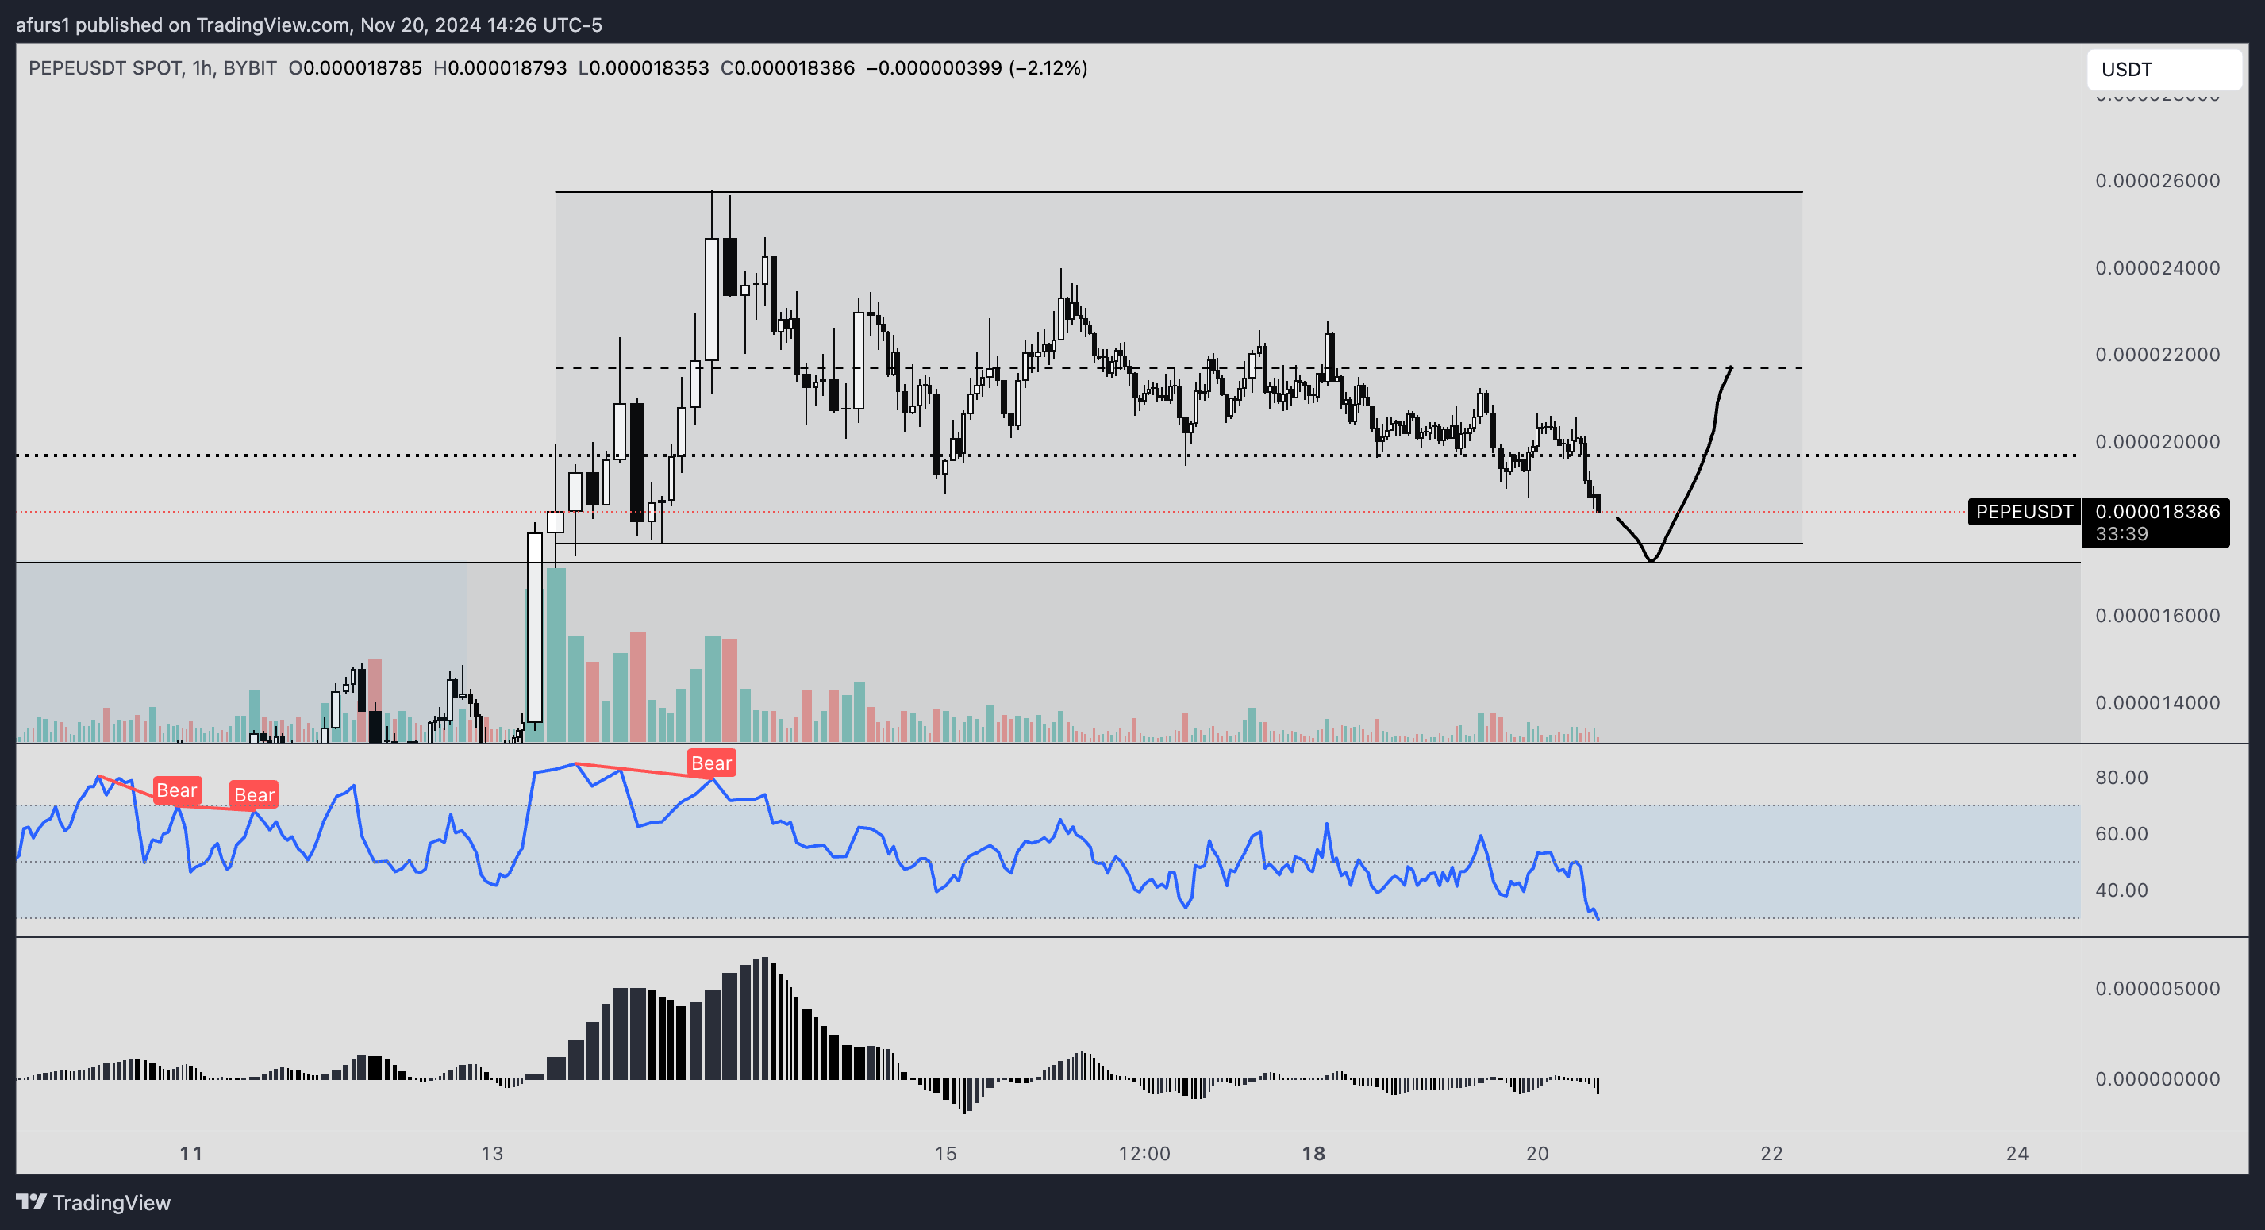This screenshot has width=2265, height=1230.
Task: Click the open value O0.000018785
Action: (356, 67)
